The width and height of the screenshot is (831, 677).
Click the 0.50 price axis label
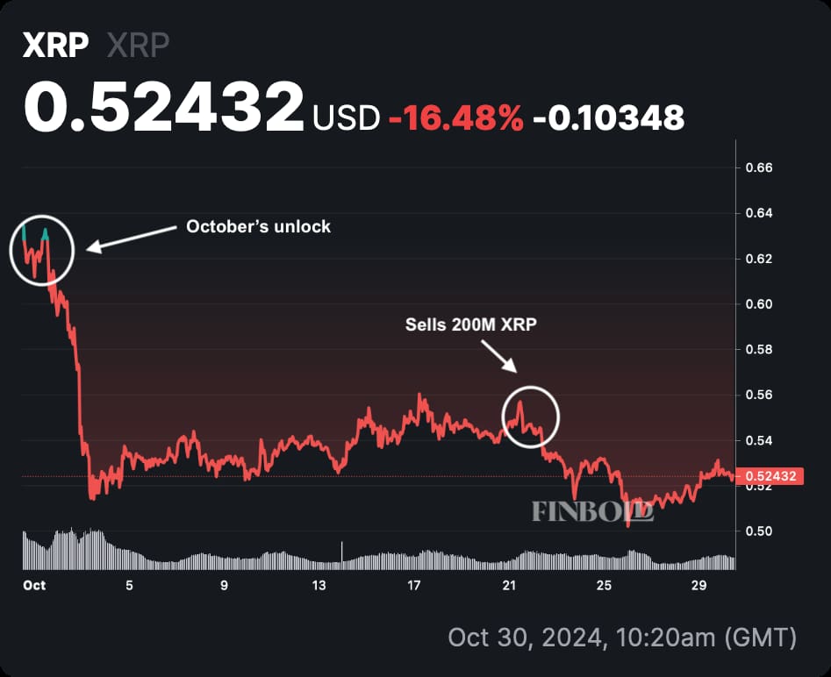click(x=759, y=531)
